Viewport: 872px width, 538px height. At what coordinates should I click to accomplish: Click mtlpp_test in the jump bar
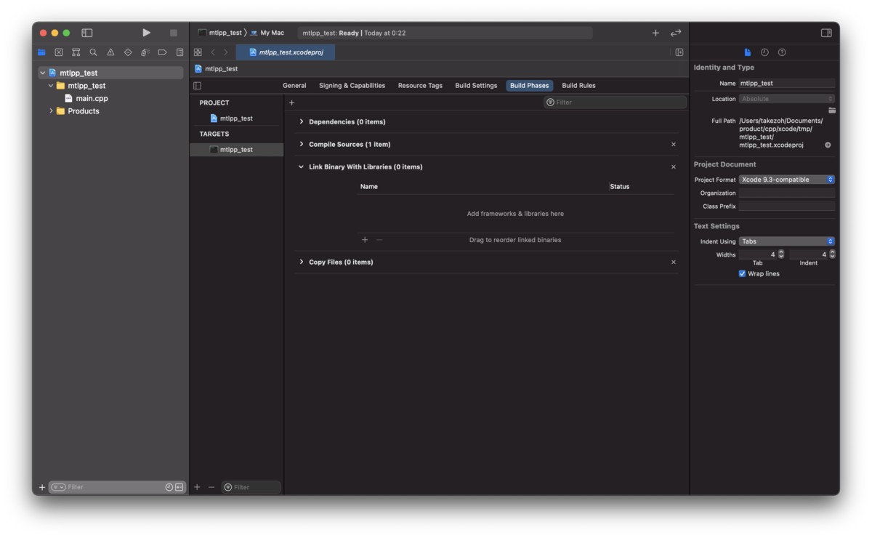[x=217, y=69]
